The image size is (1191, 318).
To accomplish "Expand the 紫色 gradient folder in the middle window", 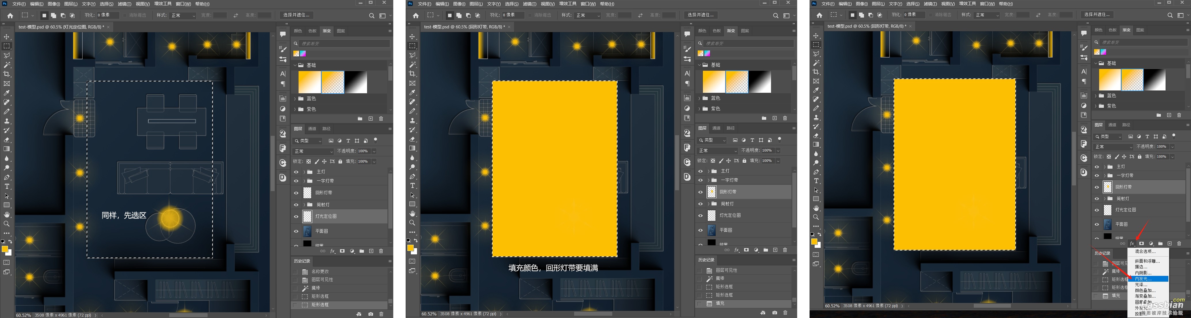I will (700, 108).
